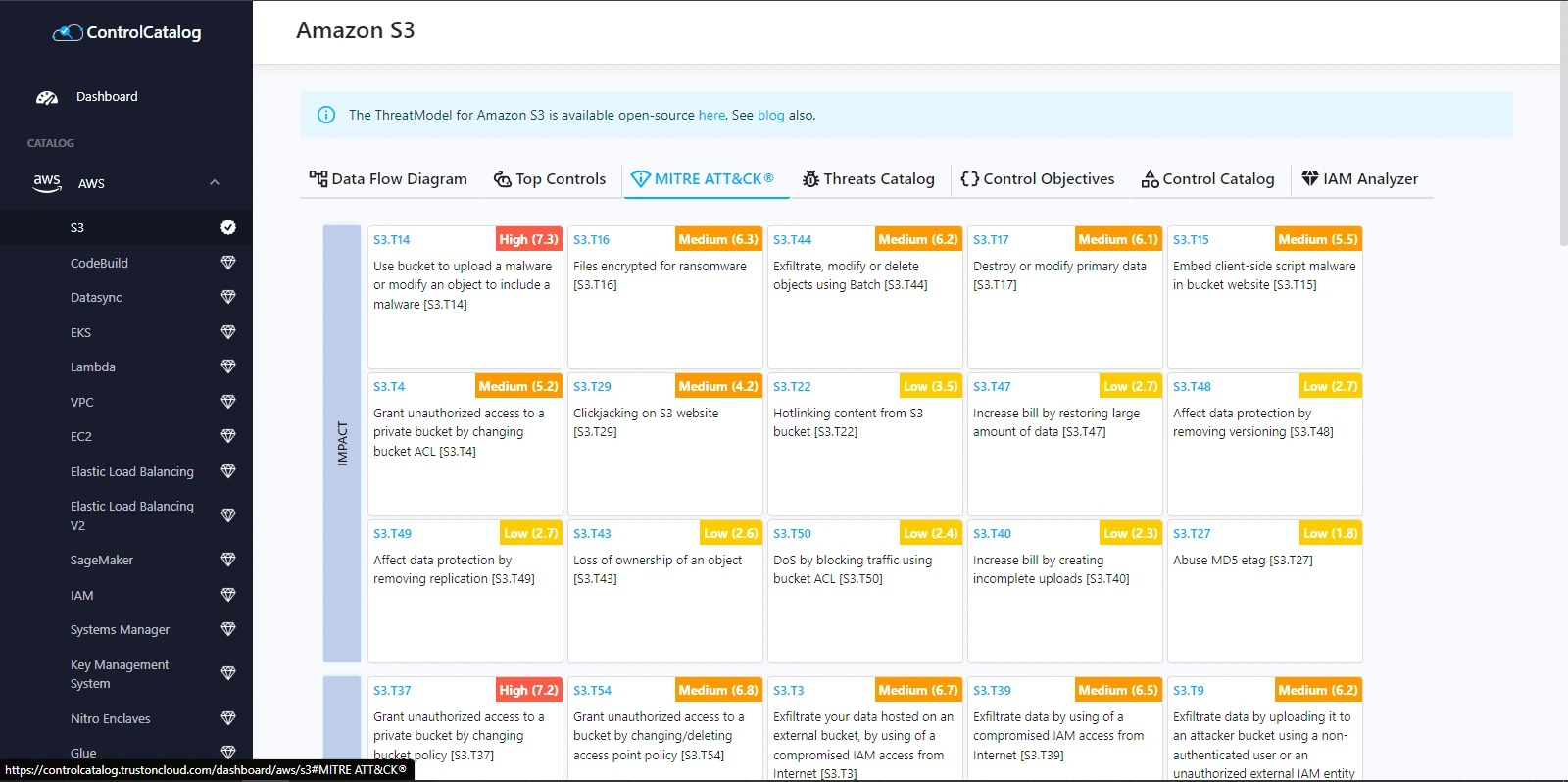Open threat S3.T14 link
Screen dimensions: 1568x782
(391, 239)
